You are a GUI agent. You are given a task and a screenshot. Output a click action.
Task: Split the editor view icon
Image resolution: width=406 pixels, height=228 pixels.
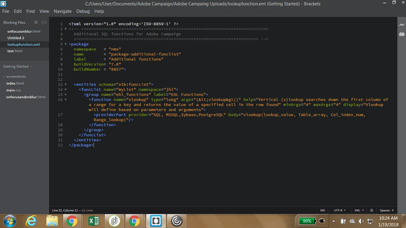click(x=44, y=23)
